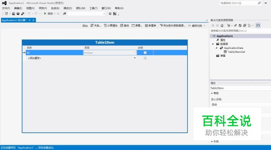Viewport: 271px width, 150px height.
Task: Pin the Application1 designer tab
Action: [x=30, y=20]
